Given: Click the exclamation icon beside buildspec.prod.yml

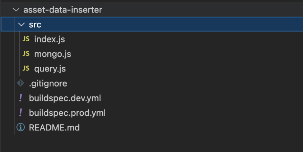Looking at the screenshot, I should click(20, 113).
